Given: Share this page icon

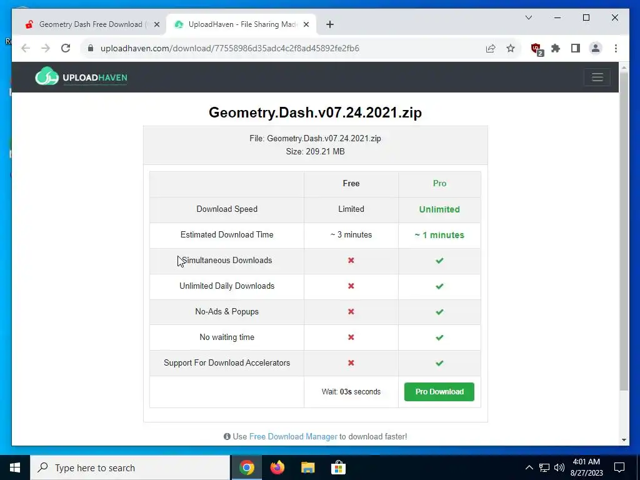Looking at the screenshot, I should click(x=491, y=48).
